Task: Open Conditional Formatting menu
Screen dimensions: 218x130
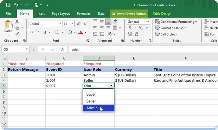Action: point(176,22)
